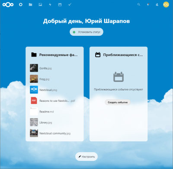Image resolution: width=173 pixels, height=169 pixels.
Task: Open the notifications bell icon
Action: [148, 5]
